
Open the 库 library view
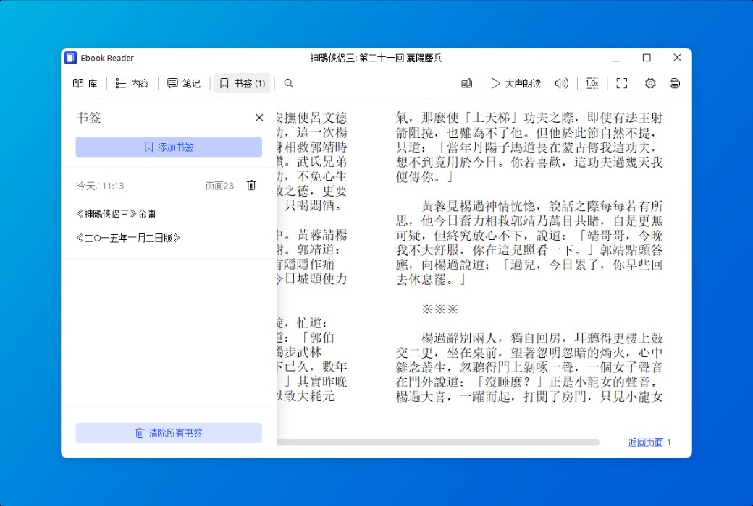(85, 83)
